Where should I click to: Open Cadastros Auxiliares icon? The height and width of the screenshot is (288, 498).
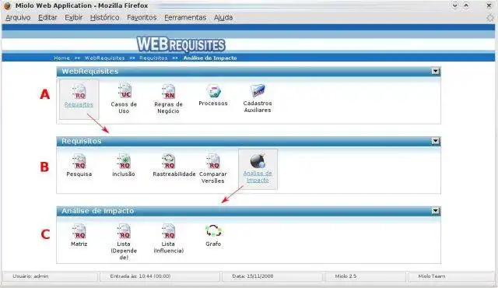click(258, 91)
